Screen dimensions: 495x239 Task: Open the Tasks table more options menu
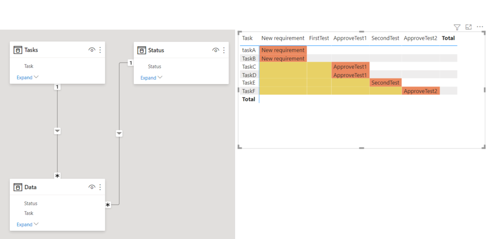(100, 50)
